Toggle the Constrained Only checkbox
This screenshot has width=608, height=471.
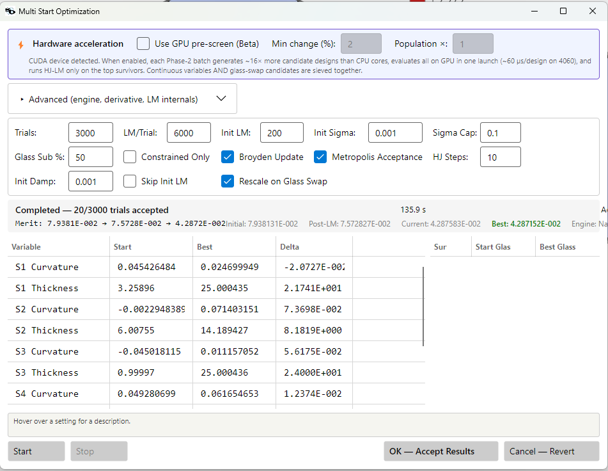click(x=130, y=157)
